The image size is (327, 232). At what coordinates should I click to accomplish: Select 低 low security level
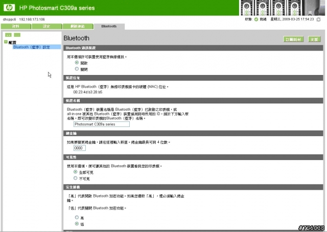click(77, 224)
